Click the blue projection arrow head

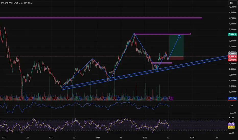(180, 36)
